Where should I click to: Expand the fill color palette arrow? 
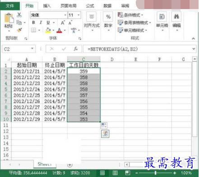(53, 30)
